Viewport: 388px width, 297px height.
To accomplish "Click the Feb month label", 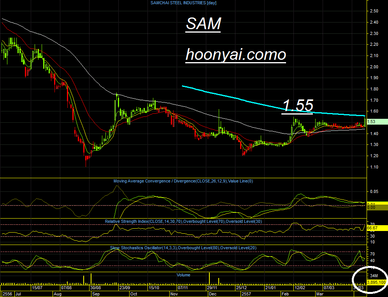I will point(285,294).
